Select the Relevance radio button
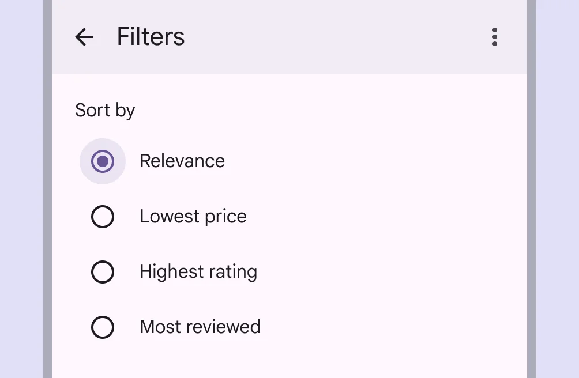The image size is (579, 378). tap(103, 161)
